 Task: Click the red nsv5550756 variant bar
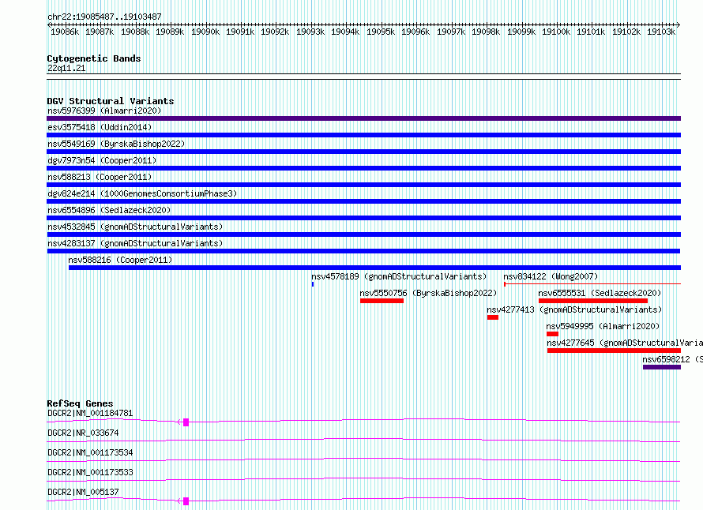[x=382, y=301]
